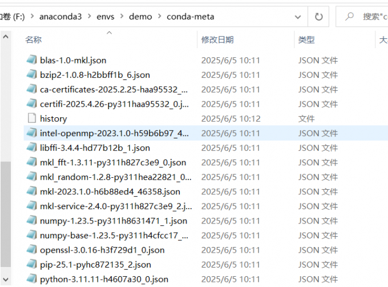Expand the chevron after demo in path

[160, 17]
